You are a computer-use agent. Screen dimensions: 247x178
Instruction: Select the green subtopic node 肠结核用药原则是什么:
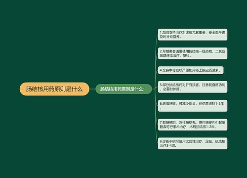(123, 89)
